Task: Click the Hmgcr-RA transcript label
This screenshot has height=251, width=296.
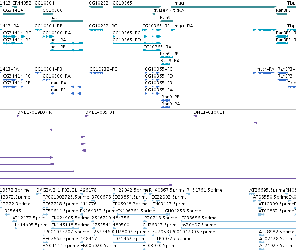Action: 182,26
